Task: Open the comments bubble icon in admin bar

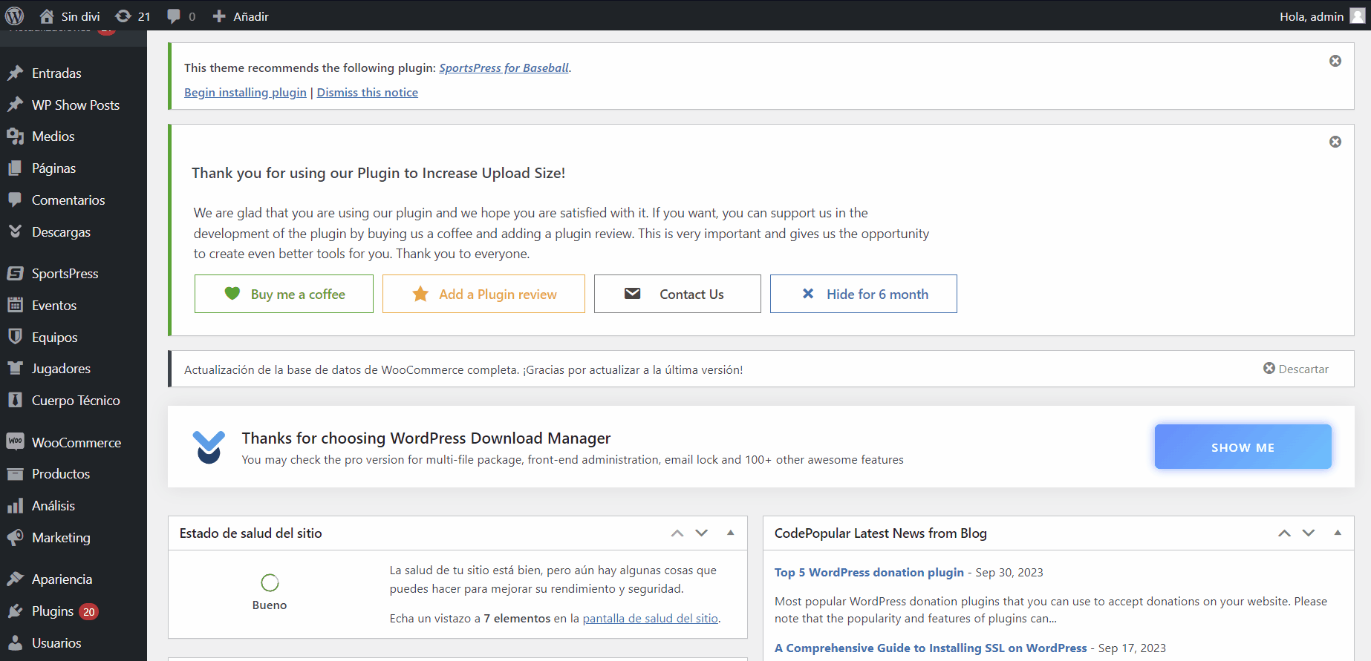Action: coord(181,16)
